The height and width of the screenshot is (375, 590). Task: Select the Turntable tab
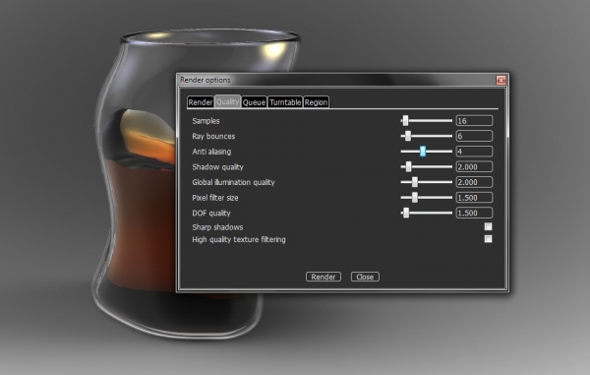285,102
